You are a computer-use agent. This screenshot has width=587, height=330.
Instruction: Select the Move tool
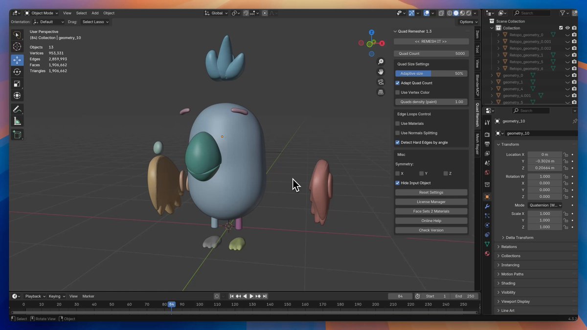(17, 60)
